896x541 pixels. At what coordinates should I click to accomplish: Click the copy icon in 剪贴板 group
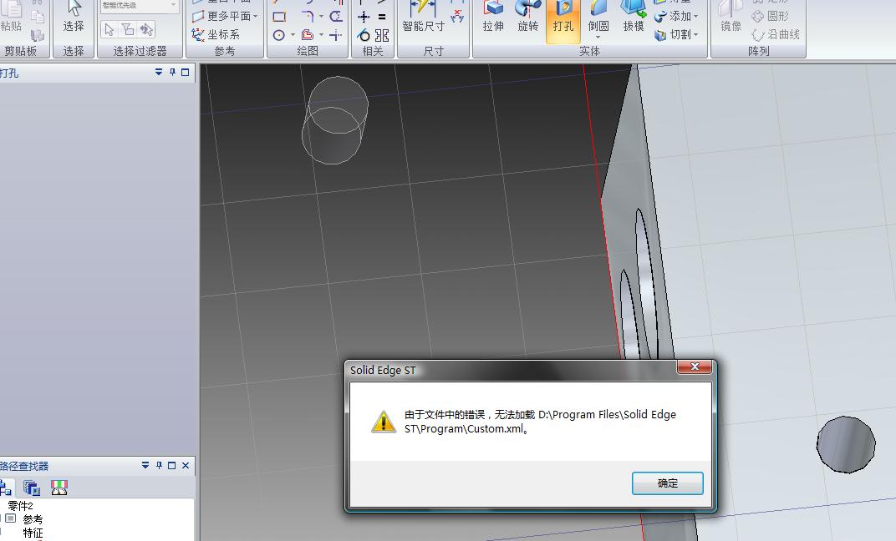pos(38,17)
